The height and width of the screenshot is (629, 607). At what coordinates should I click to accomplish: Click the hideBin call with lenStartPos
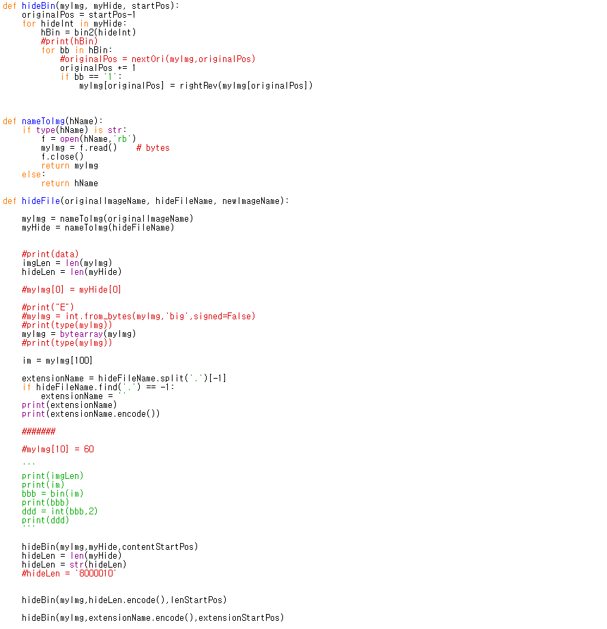124,600
